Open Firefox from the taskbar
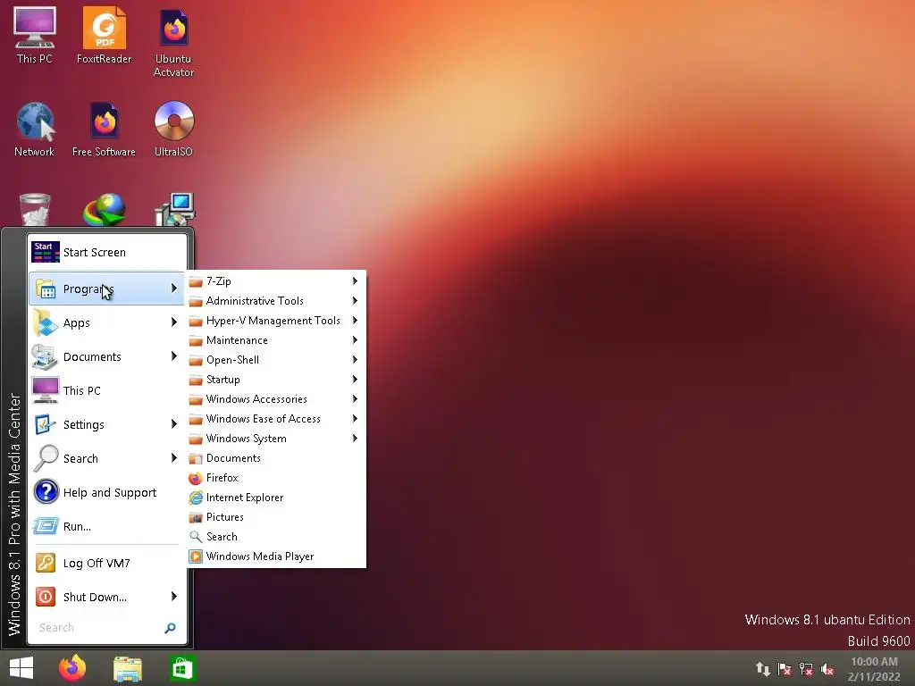This screenshot has height=686, width=915. point(72,668)
